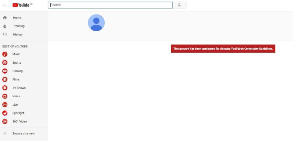293x141 pixels.
Task: Select the Gaming controller icon
Action: point(5,71)
